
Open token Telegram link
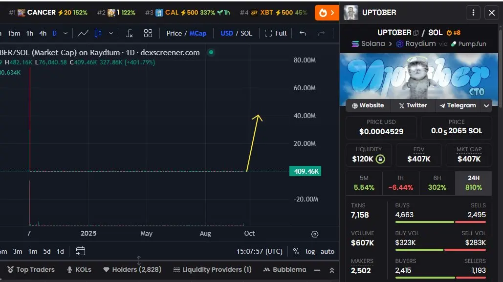point(458,105)
